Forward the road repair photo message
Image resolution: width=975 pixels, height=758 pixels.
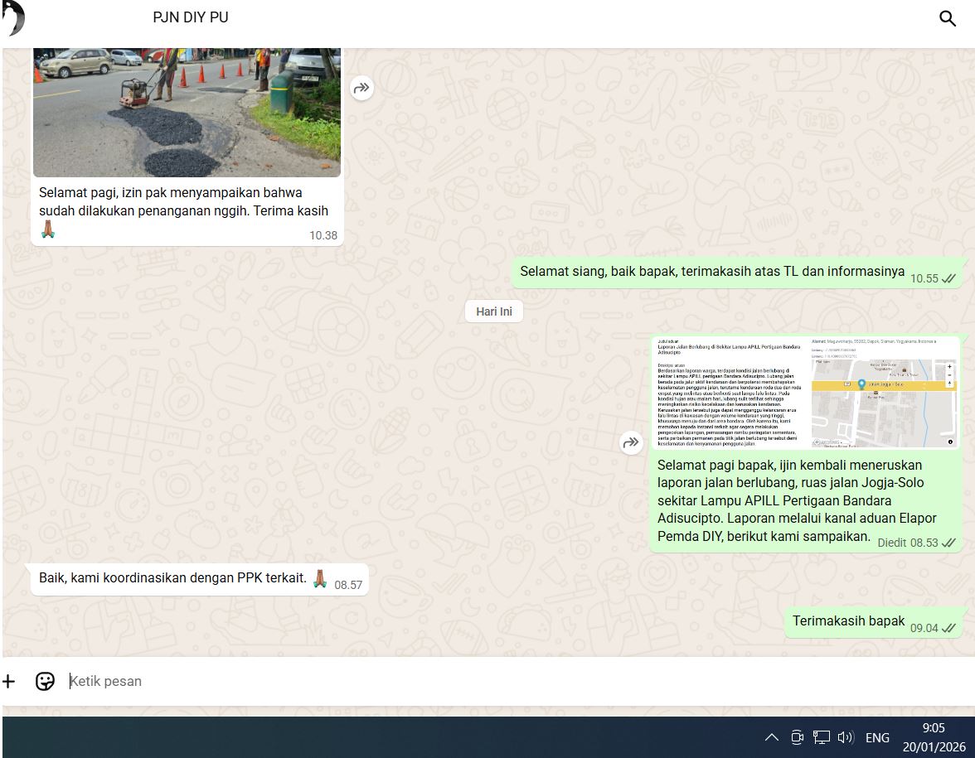tap(361, 88)
